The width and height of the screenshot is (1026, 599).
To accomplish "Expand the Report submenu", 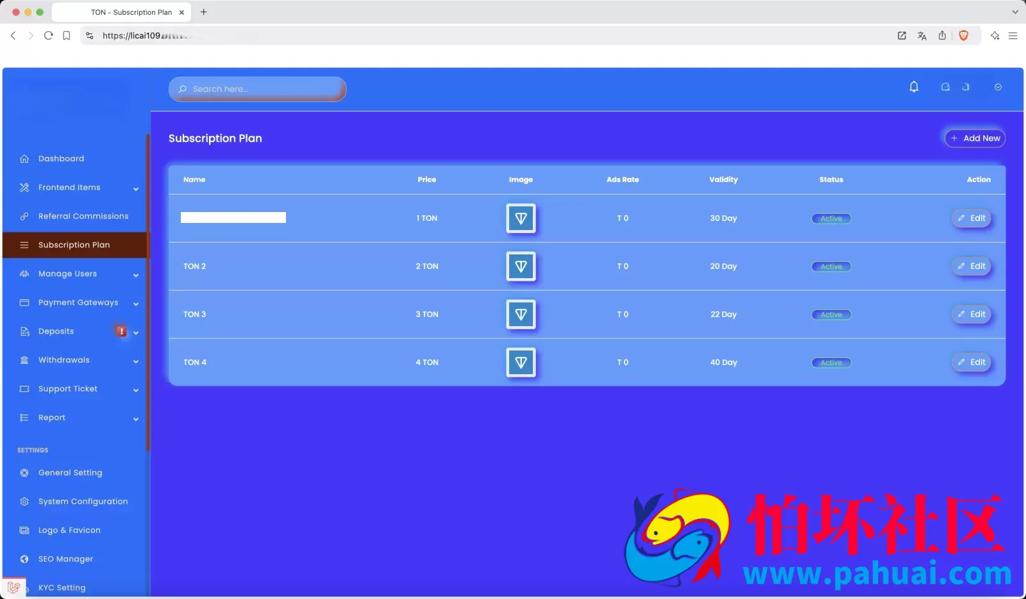I will (x=136, y=419).
